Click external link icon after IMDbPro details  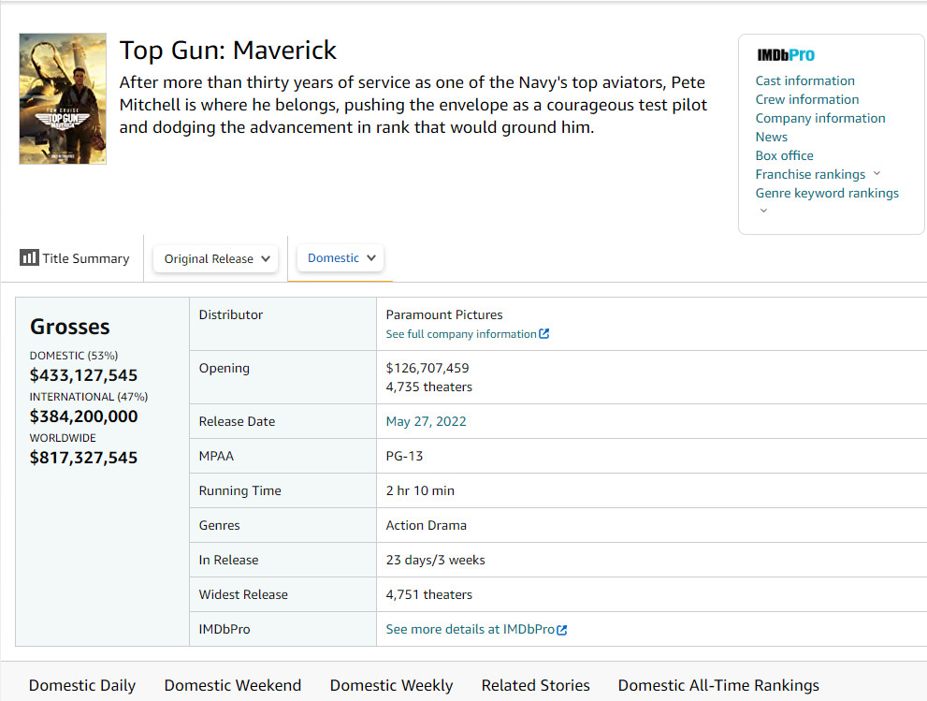(562, 630)
